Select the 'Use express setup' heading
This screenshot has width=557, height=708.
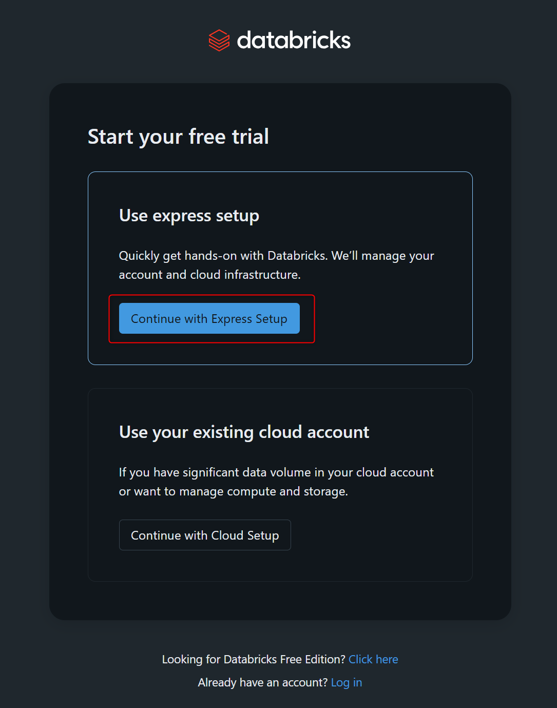coord(189,216)
